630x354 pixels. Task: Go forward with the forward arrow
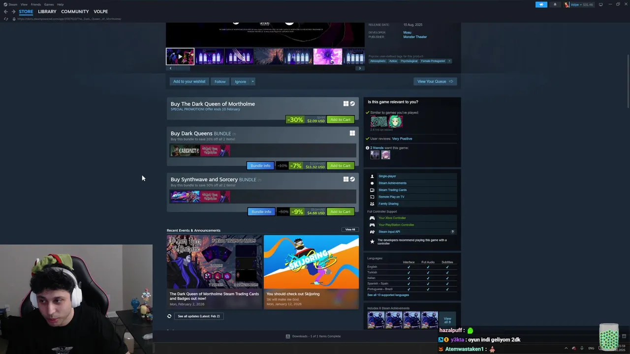(13, 11)
